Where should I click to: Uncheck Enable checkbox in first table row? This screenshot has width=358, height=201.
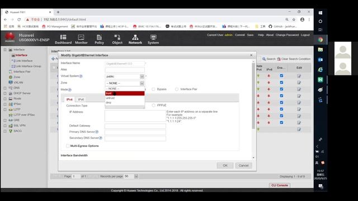point(281,76)
